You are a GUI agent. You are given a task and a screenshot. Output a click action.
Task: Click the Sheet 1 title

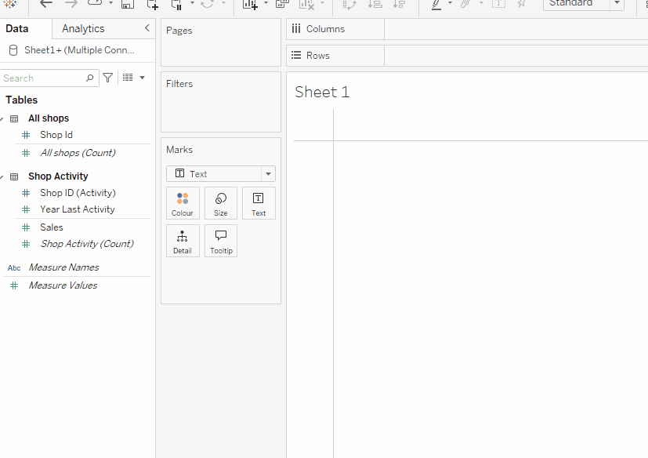(322, 93)
